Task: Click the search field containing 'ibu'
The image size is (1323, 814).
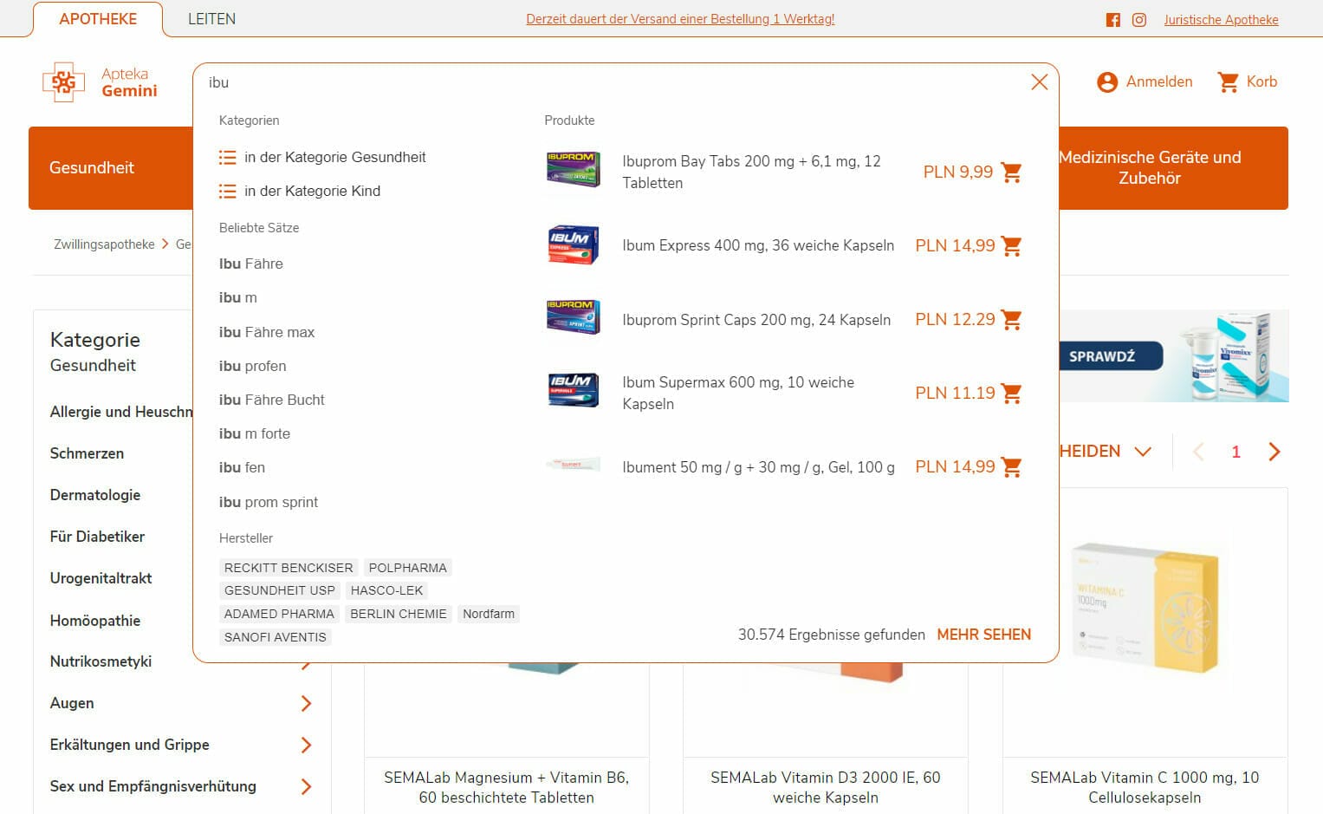Action: 606,82
